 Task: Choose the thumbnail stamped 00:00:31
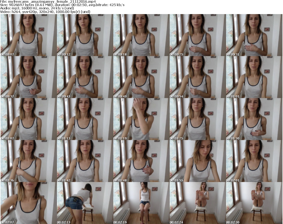254,35
